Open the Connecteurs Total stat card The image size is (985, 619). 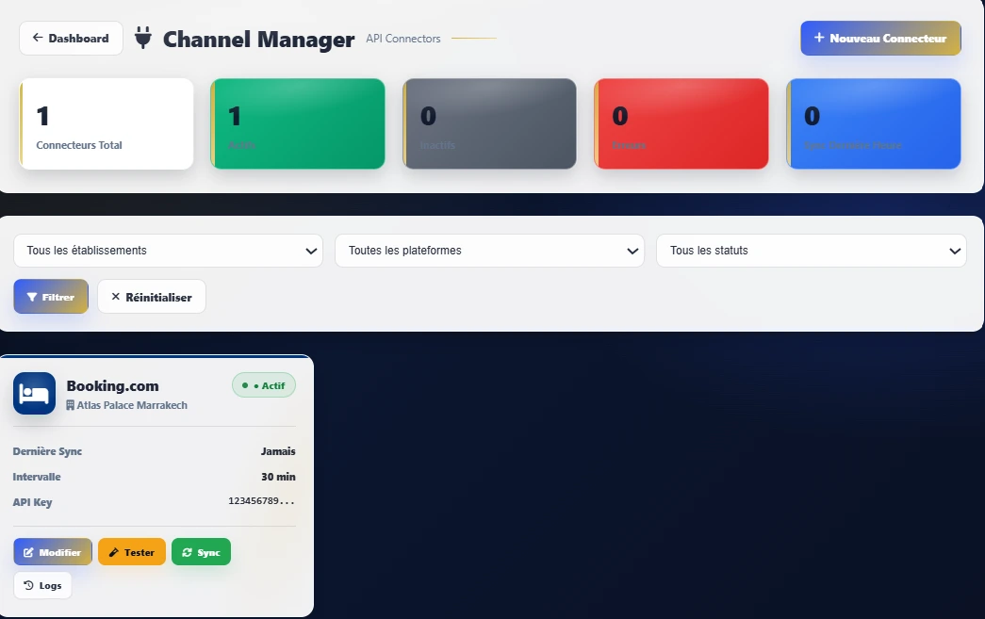(106, 123)
